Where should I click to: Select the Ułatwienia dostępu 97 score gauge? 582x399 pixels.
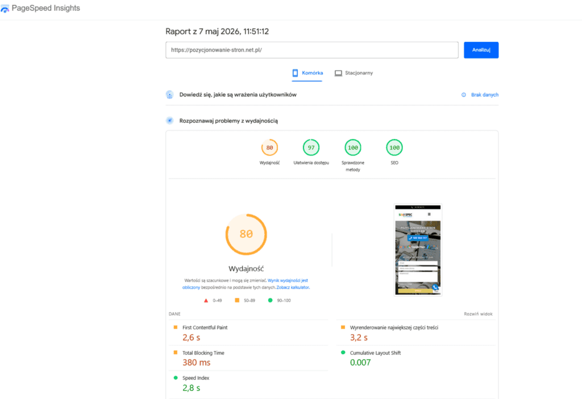pos(311,148)
